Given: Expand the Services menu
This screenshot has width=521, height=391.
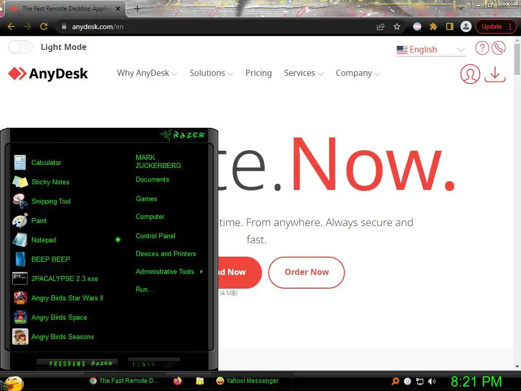Looking at the screenshot, I should coord(304,73).
